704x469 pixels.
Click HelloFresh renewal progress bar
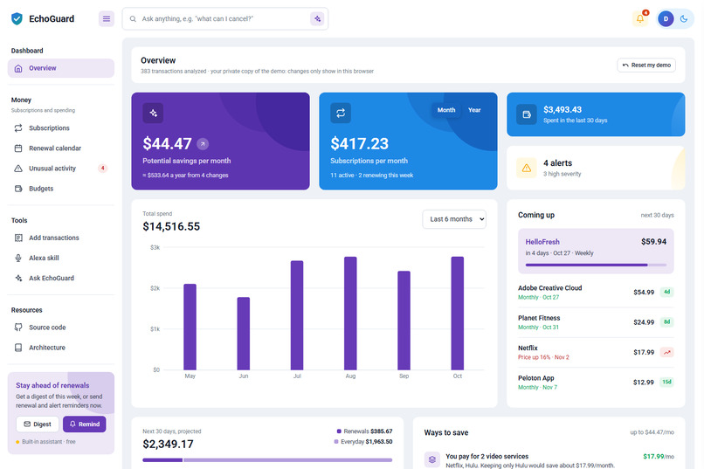596,266
